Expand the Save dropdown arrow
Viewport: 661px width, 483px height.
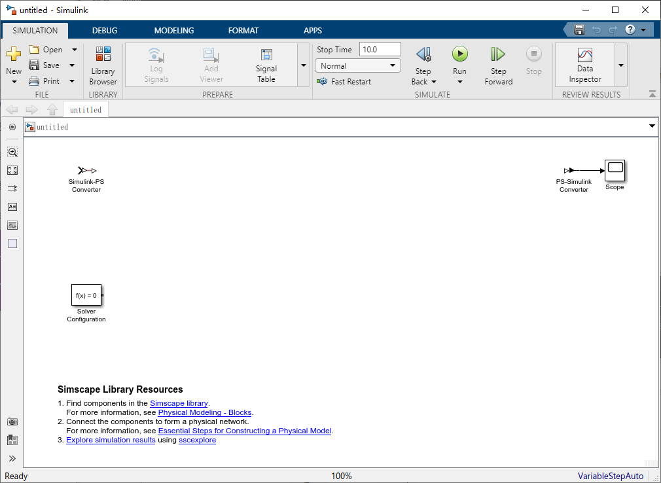pos(72,65)
